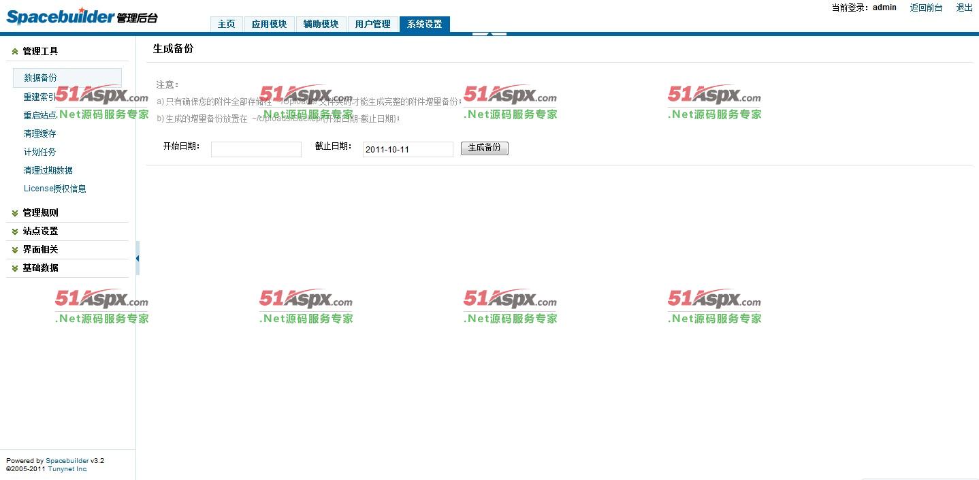
Task: Focus the 截止日期 field showing 2011-10-11
Action: 408,149
